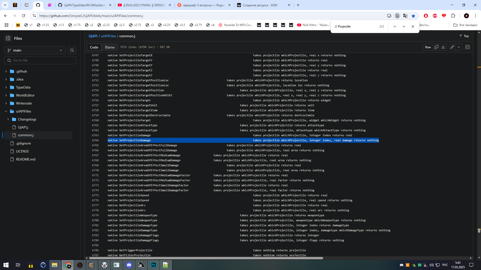Copy raw file contents icon
Viewport: 481px width, 270px height.
[x=436, y=47]
